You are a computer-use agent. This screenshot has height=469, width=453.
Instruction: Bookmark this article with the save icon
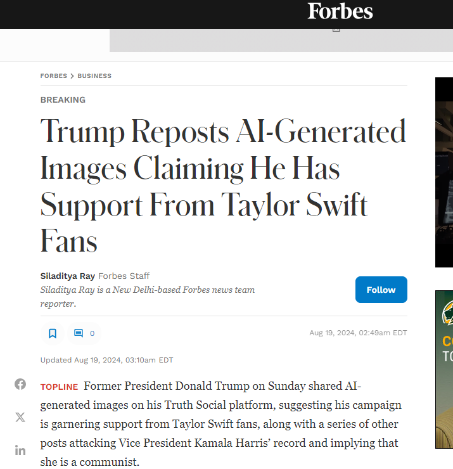tap(53, 333)
